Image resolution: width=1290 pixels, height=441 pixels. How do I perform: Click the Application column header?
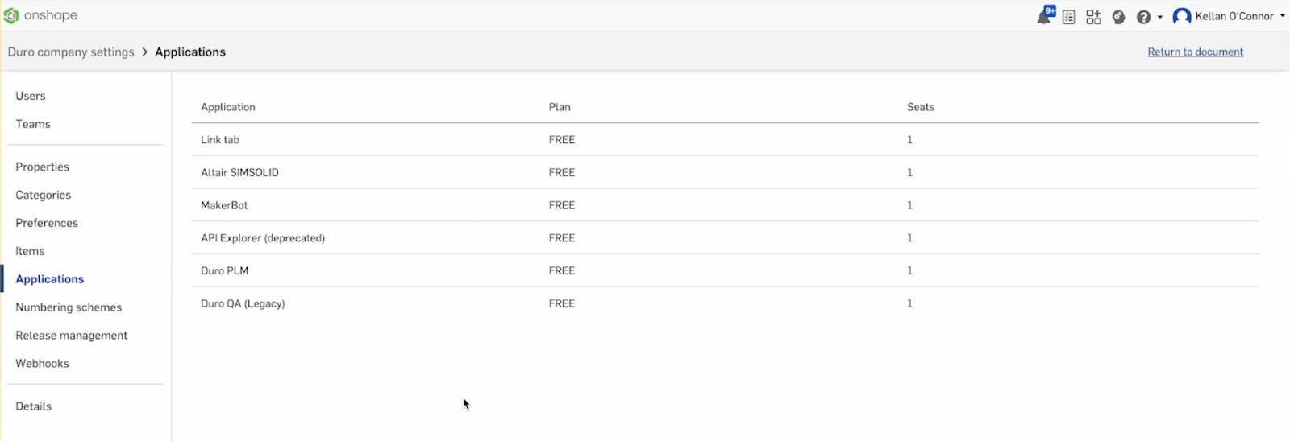click(x=228, y=107)
